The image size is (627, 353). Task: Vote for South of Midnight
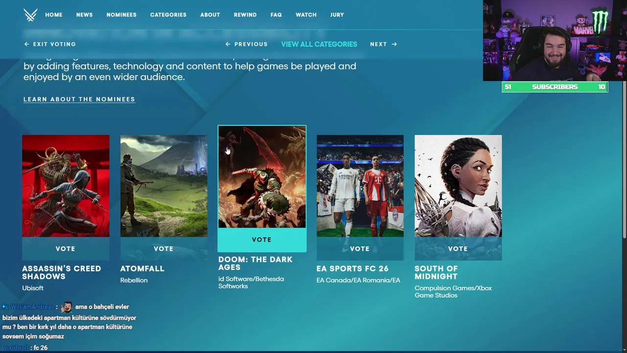point(458,249)
